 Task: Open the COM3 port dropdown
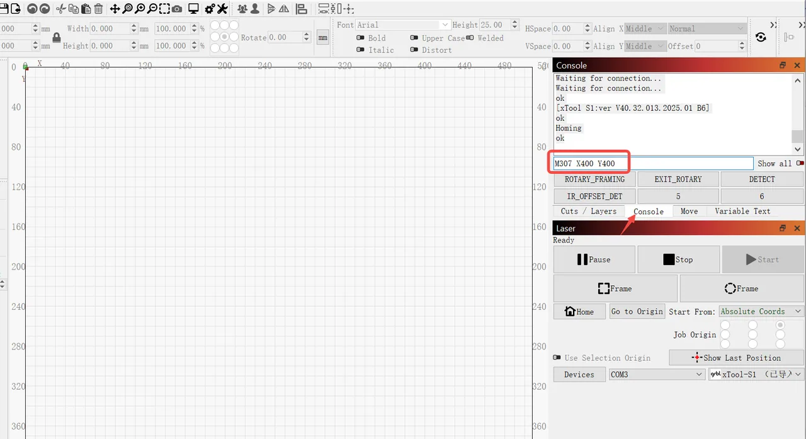657,374
